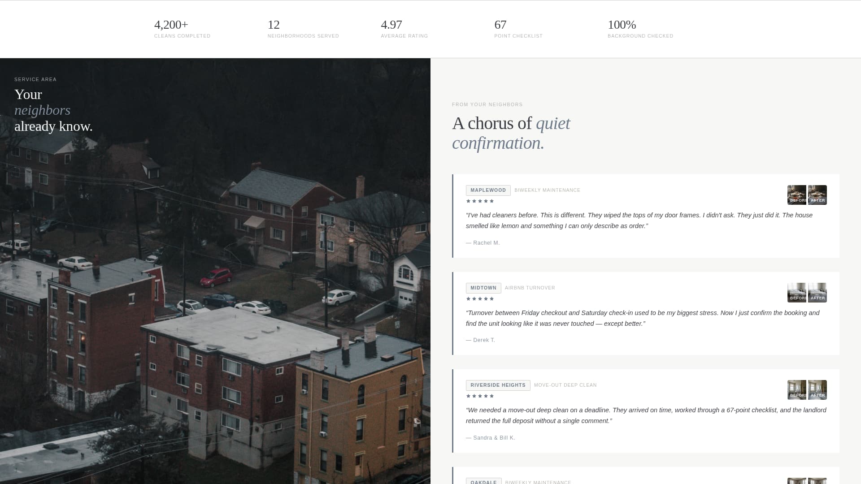Click the '4,200+' cleans completed stat
Viewport: 861px width, 484px height.
(x=171, y=25)
